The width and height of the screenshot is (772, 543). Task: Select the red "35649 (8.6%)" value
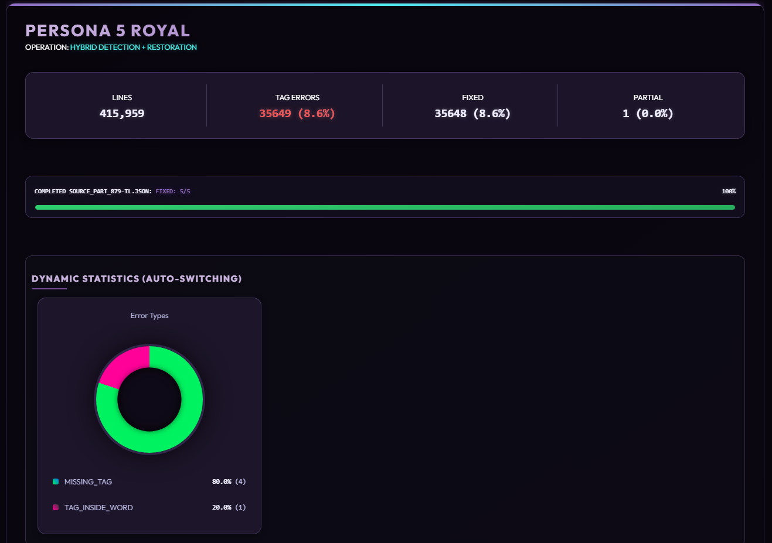pos(297,113)
